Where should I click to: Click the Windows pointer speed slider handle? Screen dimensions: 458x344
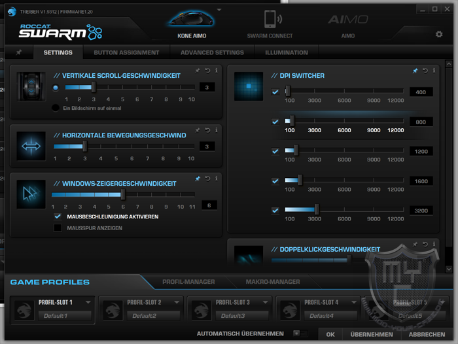pos(123,194)
